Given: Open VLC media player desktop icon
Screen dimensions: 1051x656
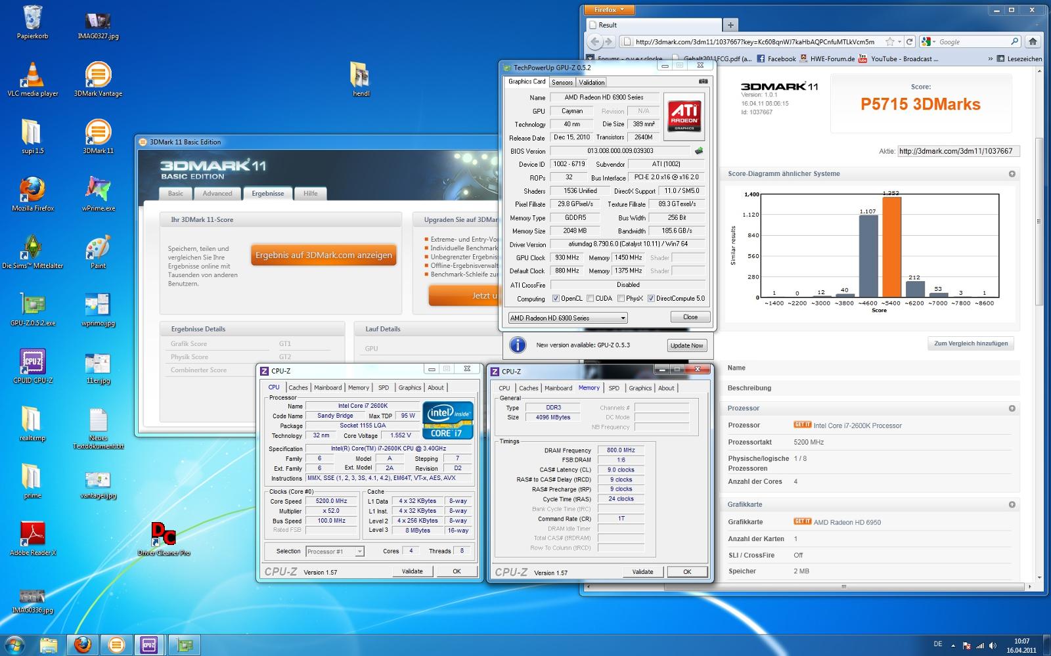Looking at the screenshot, I should [32, 79].
